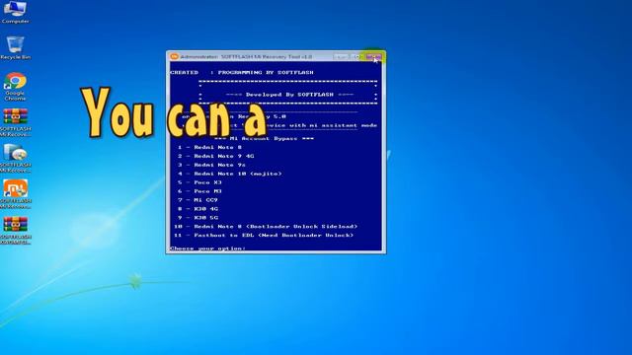Click the 'CREATED : PROGRAMMING BY SOFTFLASH' line

pyautogui.click(x=242, y=72)
